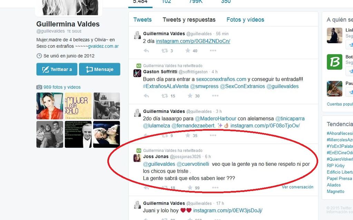353x220 pixels.
Task: Open @cuervotinelli mention
Action: coord(193,164)
